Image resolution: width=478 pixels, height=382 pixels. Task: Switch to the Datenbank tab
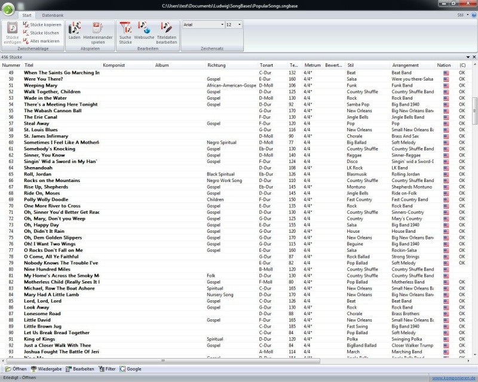point(53,16)
